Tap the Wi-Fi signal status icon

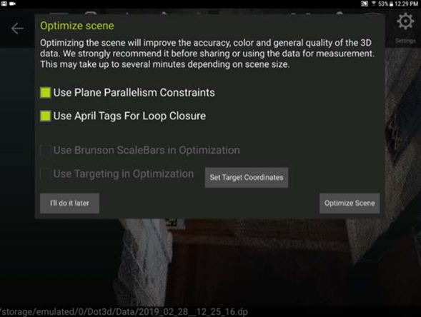tap(374, 4)
